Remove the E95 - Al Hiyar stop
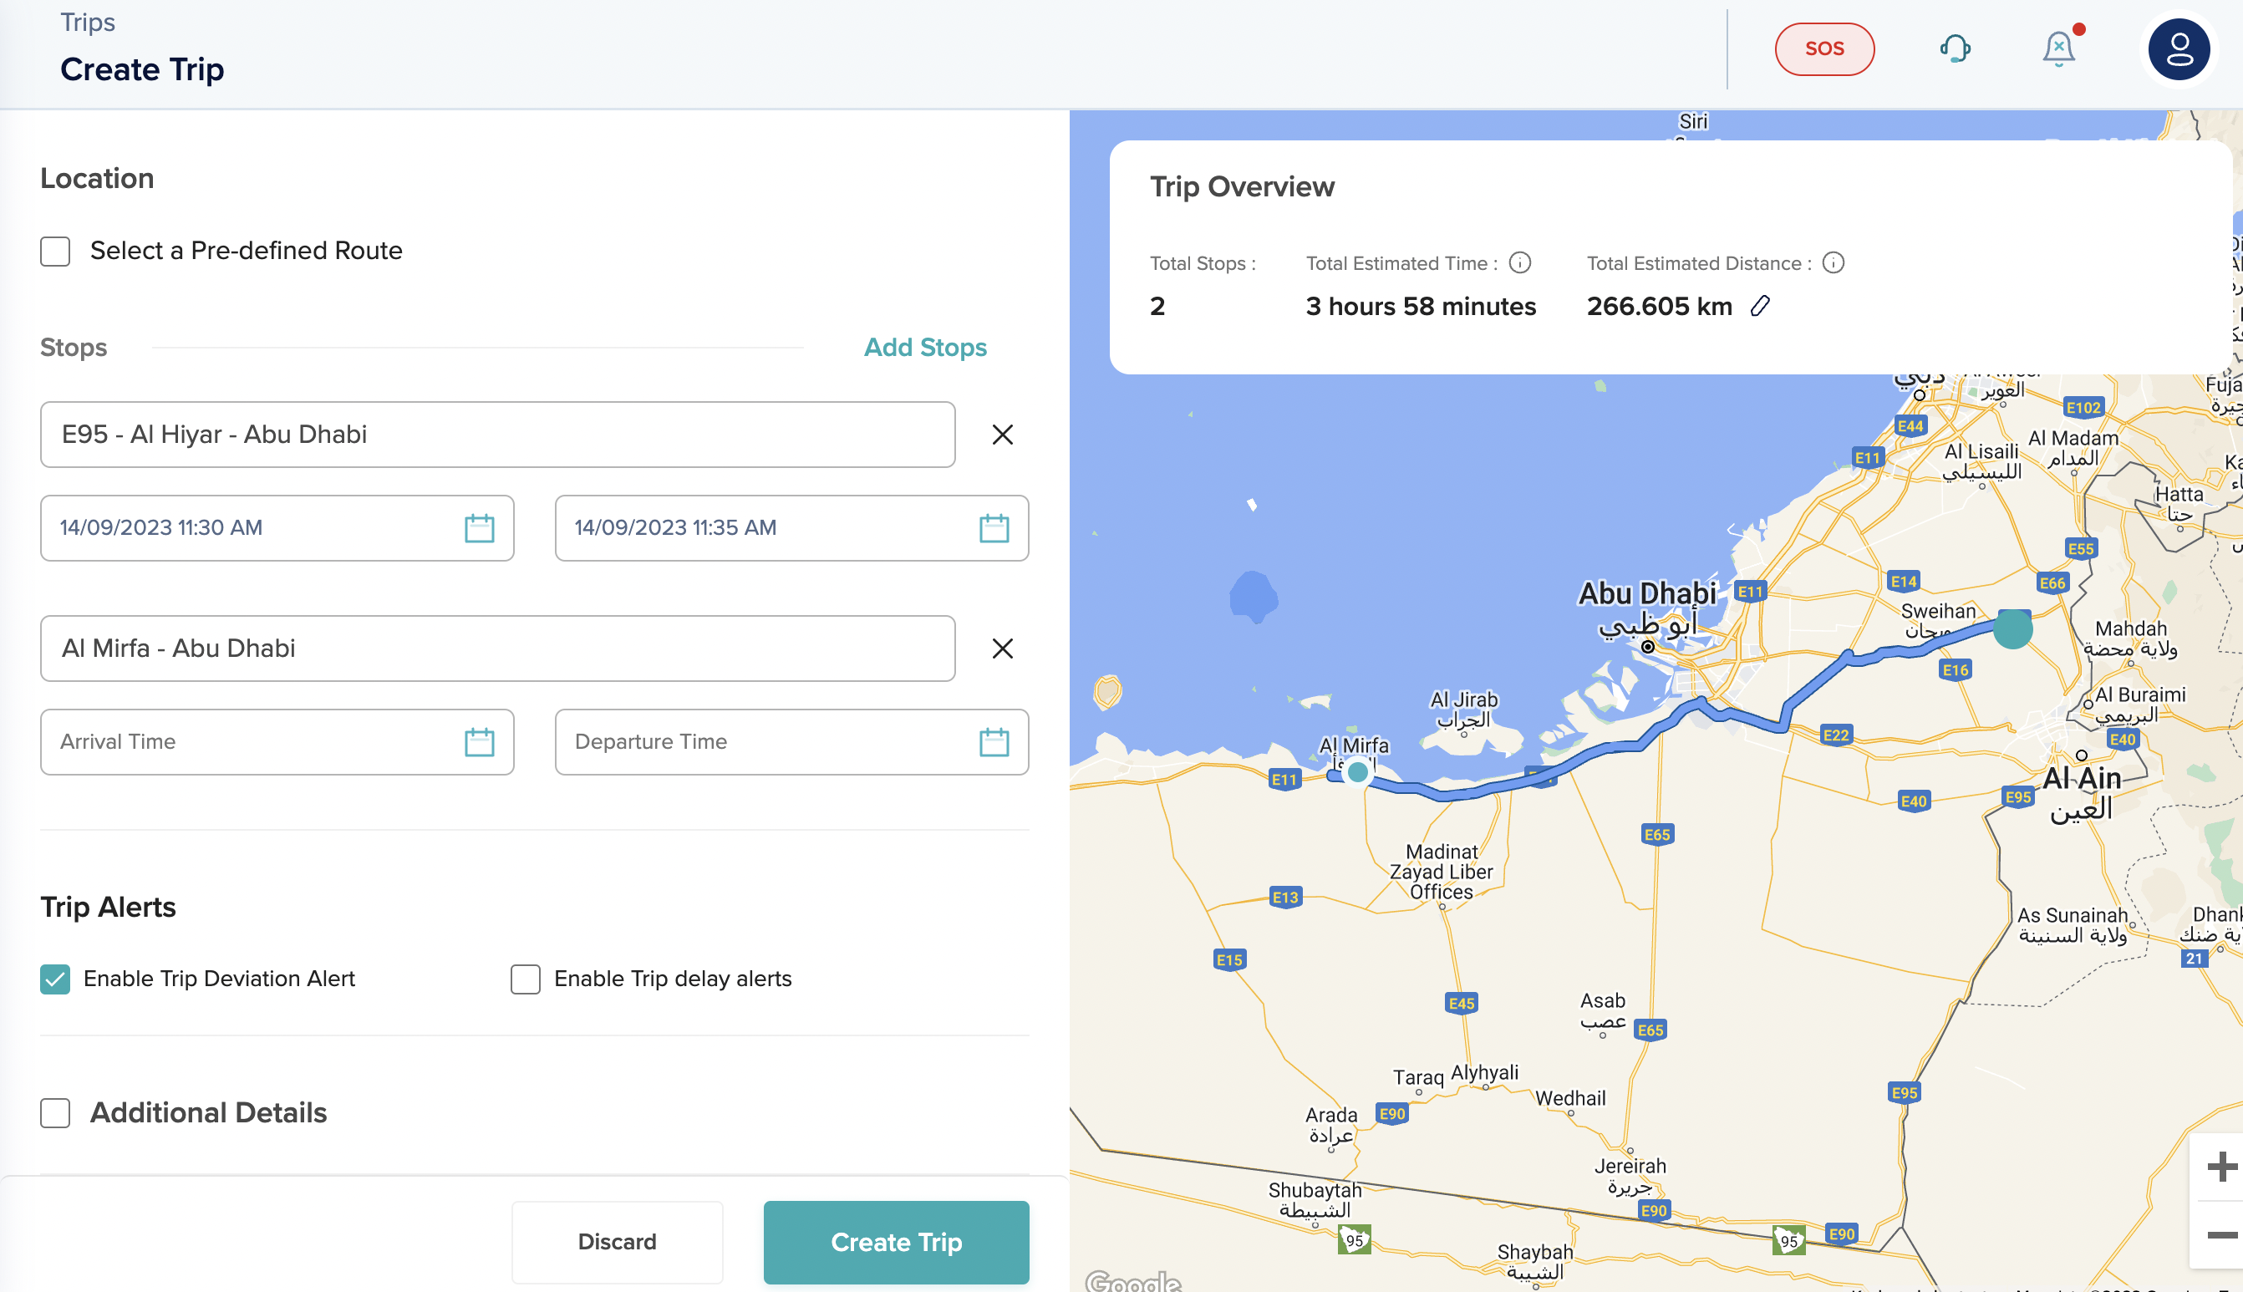Viewport: 2243px width, 1292px height. [x=1002, y=435]
